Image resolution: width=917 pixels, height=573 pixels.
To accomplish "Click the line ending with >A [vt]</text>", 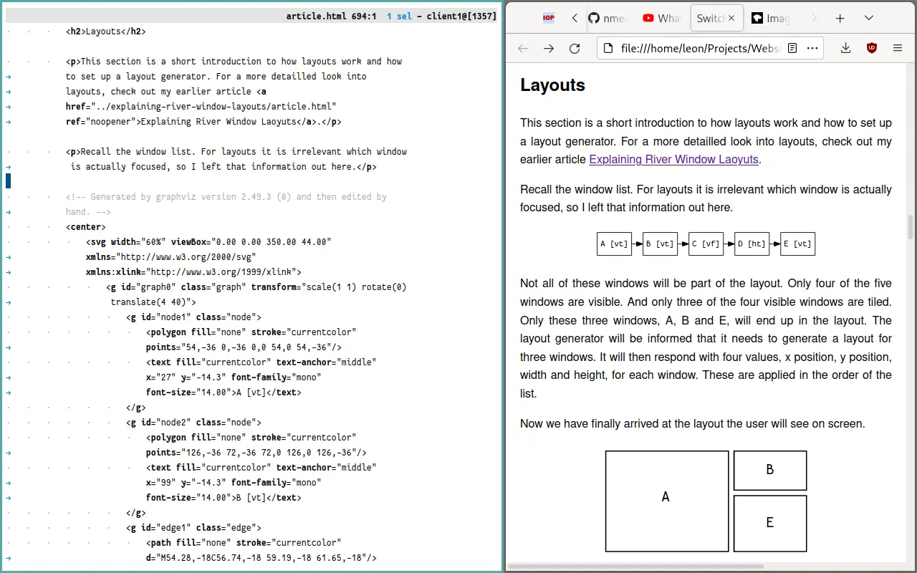I will 224,393.
